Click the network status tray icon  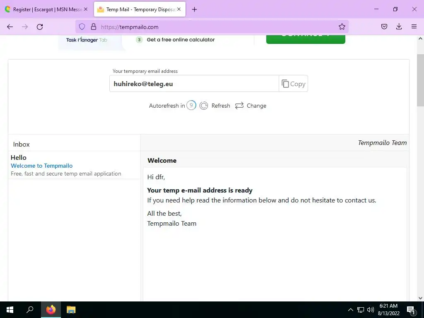(x=361, y=310)
